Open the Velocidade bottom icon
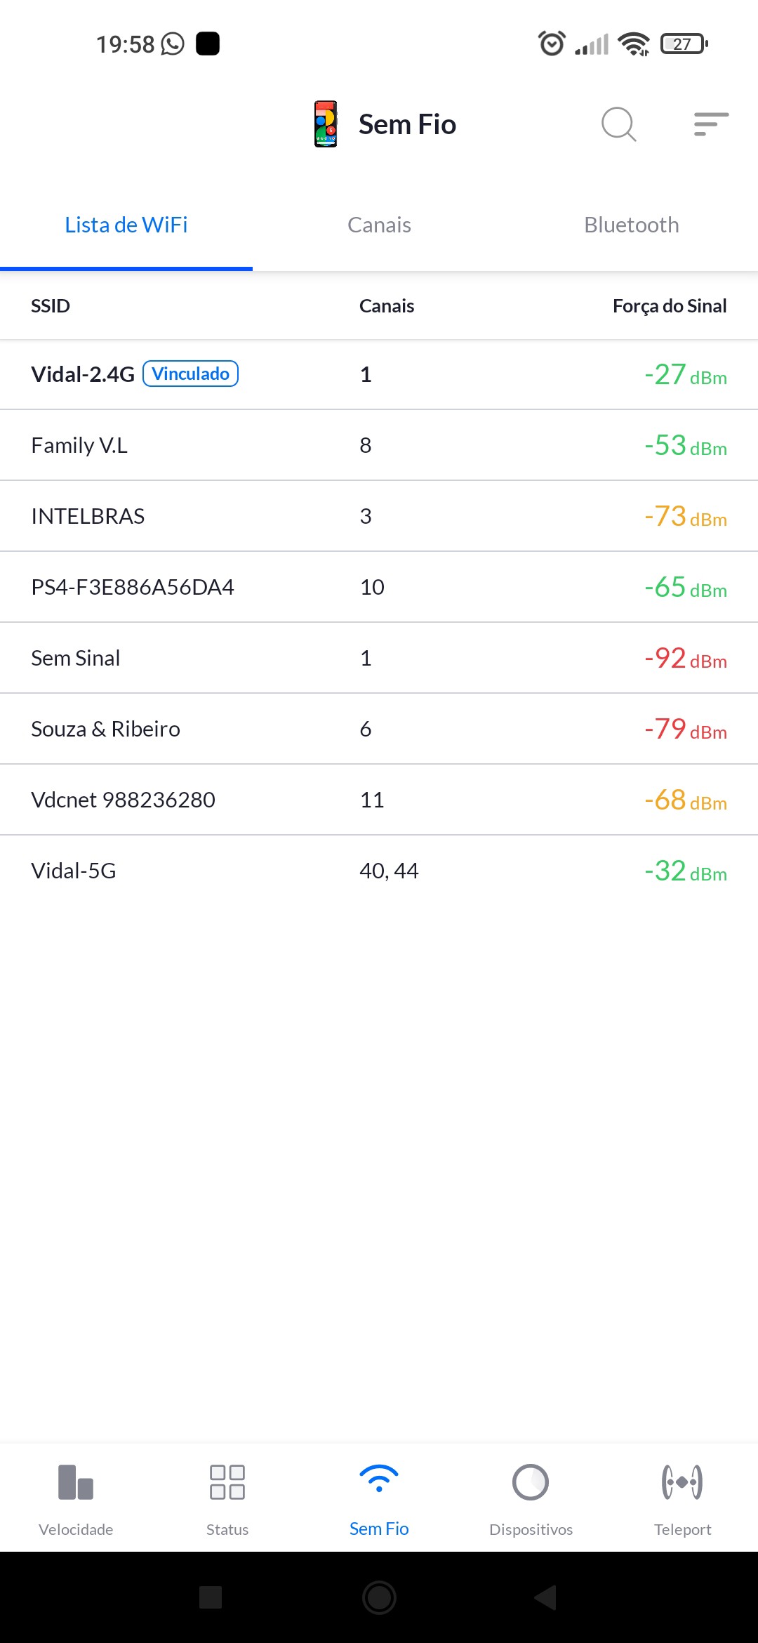 (76, 1482)
